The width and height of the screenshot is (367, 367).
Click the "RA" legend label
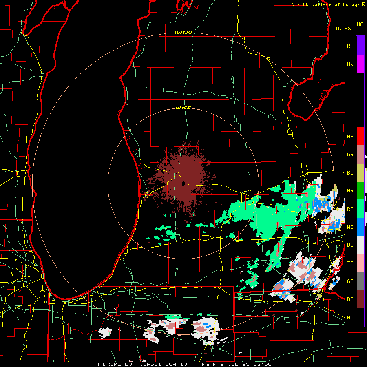pos(350,209)
